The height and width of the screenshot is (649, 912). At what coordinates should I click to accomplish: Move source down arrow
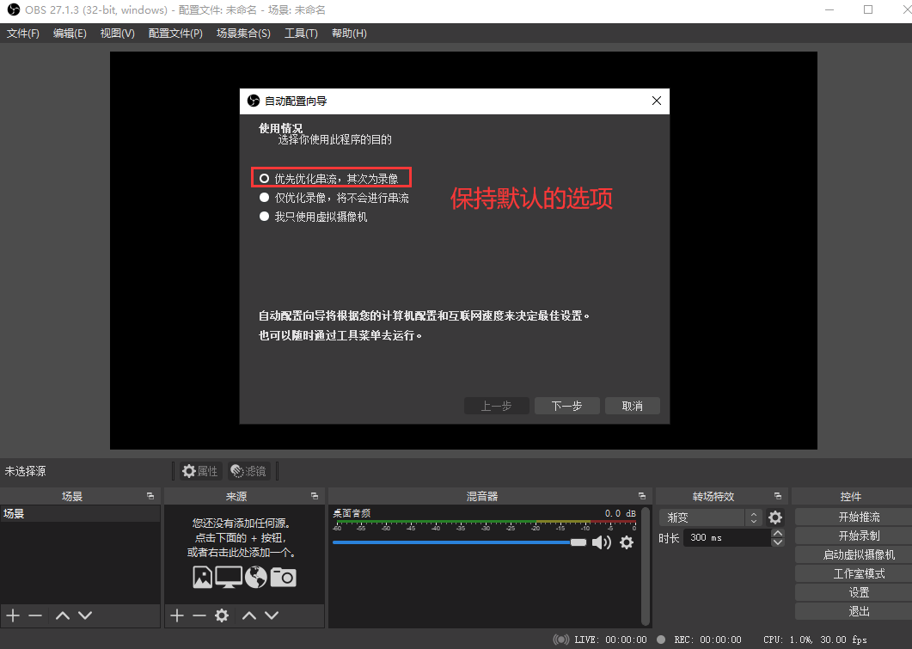click(272, 615)
